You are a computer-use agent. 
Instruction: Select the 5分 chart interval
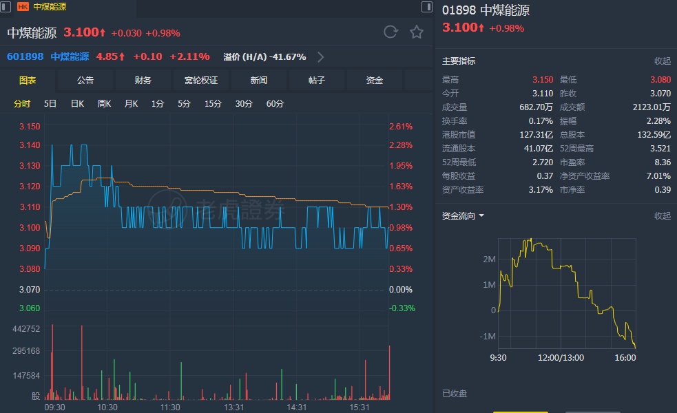[x=184, y=103]
